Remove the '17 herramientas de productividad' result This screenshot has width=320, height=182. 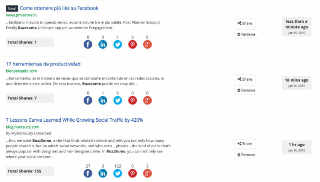pyautogui.click(x=246, y=90)
